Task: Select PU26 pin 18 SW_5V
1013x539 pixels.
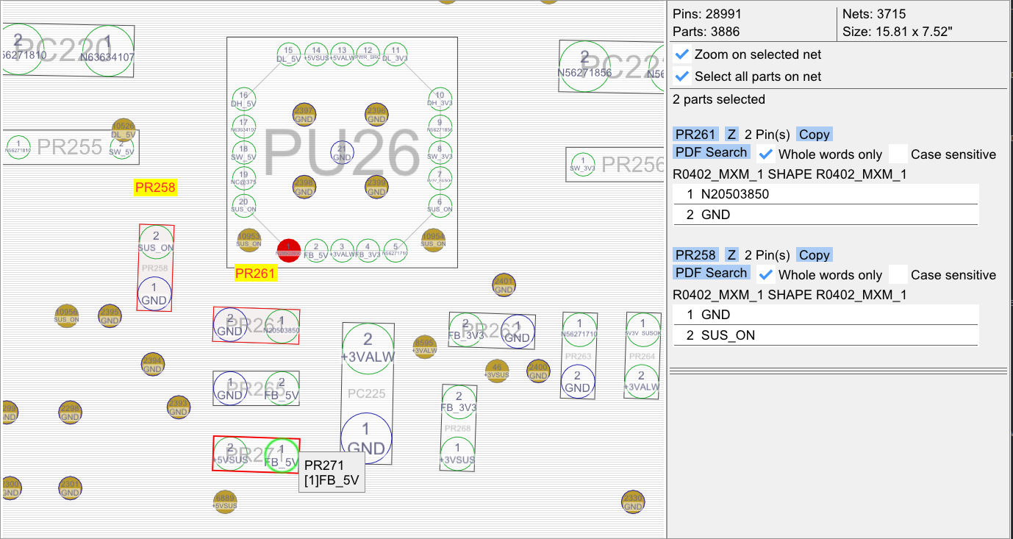Action: tap(243, 152)
